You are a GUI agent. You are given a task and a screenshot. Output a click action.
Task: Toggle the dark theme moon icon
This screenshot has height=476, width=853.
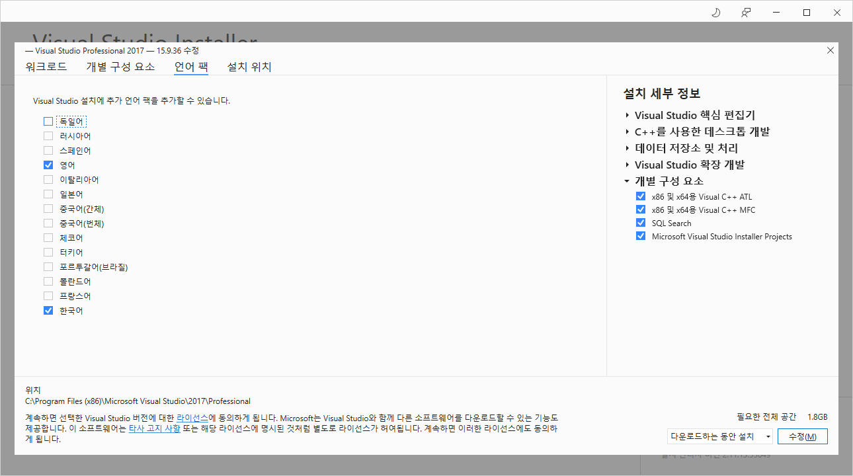(x=715, y=13)
